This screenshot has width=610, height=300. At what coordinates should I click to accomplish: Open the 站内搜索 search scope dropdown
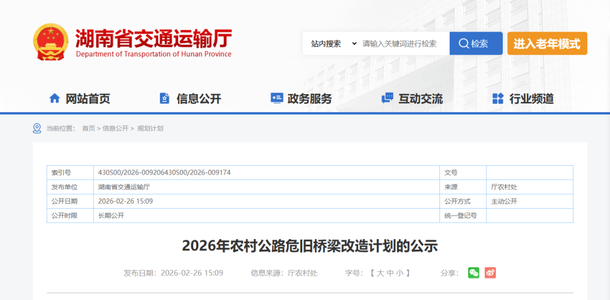333,43
